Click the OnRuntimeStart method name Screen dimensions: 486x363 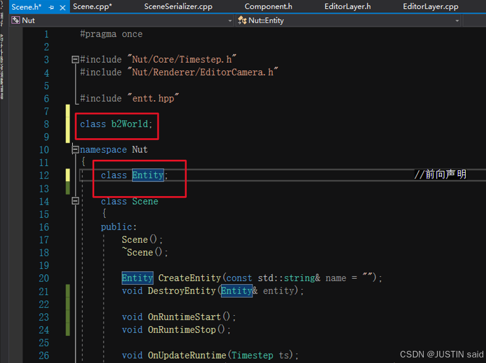[184, 317]
